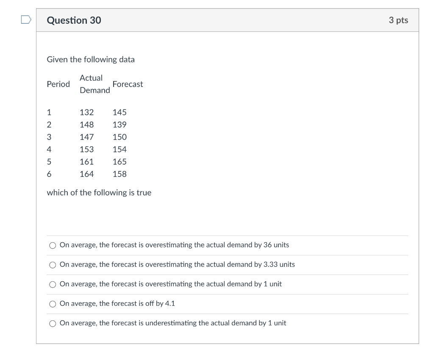The height and width of the screenshot is (347, 434).
Task: Select underestimating by 1 unit option
Action: point(52,323)
